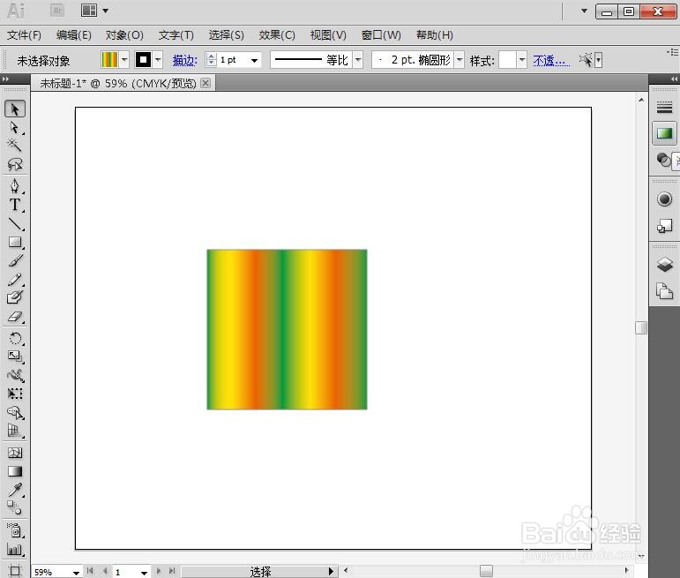Select the Artboard tool at toolbar bottom
This screenshot has width=680, height=578.
pyautogui.click(x=15, y=570)
